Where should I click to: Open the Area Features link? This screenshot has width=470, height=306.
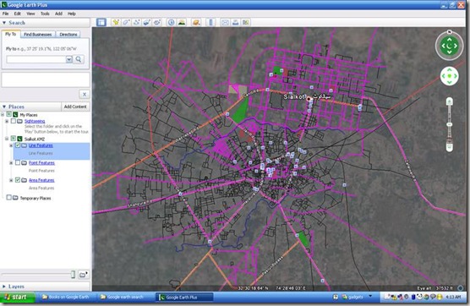pyautogui.click(x=41, y=180)
